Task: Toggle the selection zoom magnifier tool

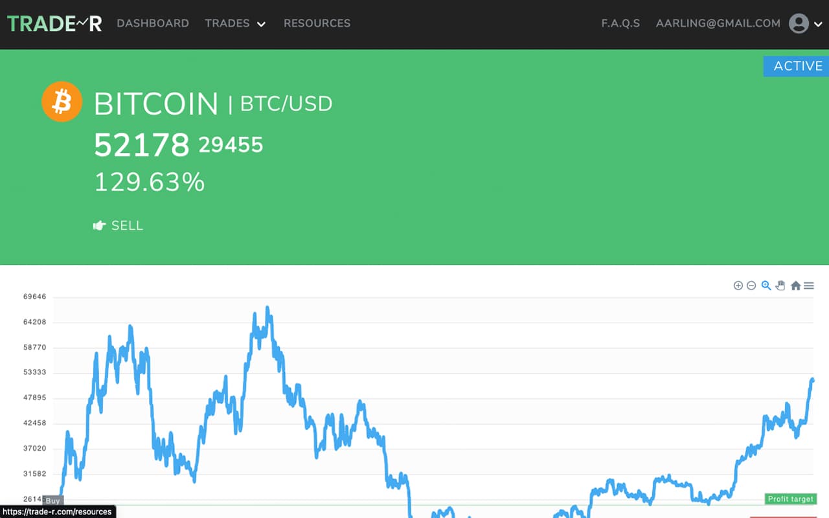Action: click(766, 286)
